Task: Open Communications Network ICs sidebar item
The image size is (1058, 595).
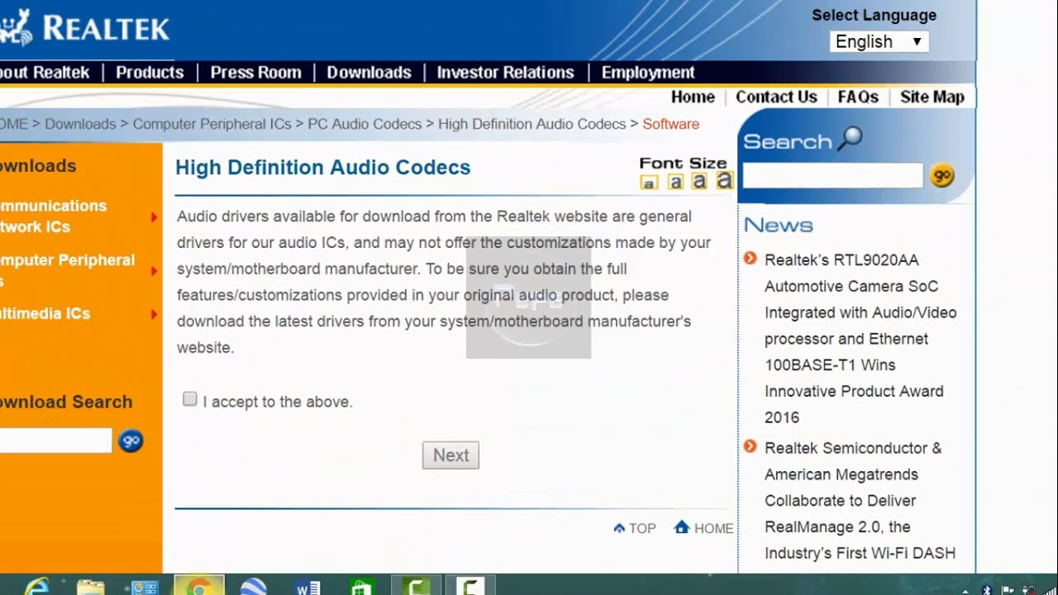Action: point(54,217)
